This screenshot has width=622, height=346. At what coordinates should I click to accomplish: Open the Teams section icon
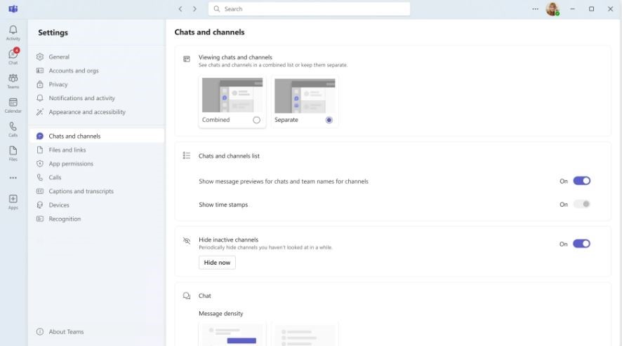point(13,81)
